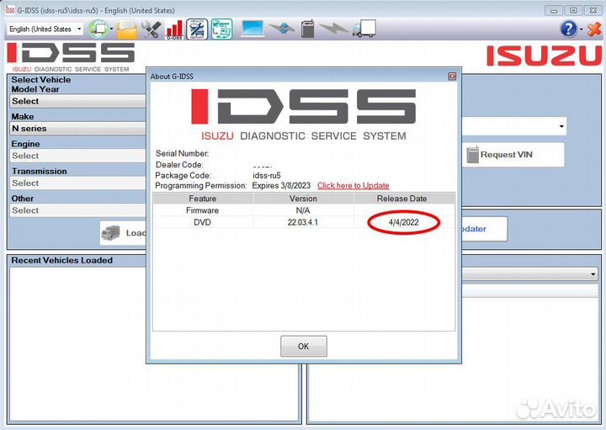Click the Feature column header

[x=203, y=199]
